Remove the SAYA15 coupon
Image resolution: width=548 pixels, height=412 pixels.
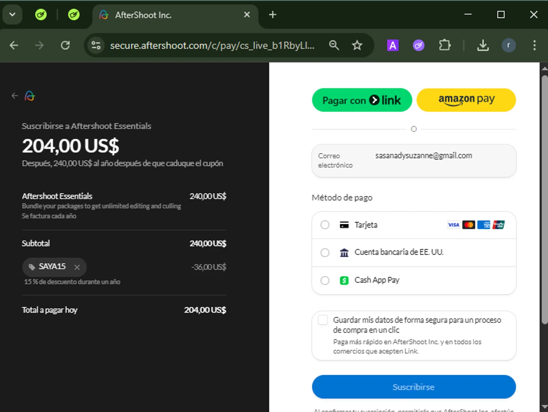77,267
